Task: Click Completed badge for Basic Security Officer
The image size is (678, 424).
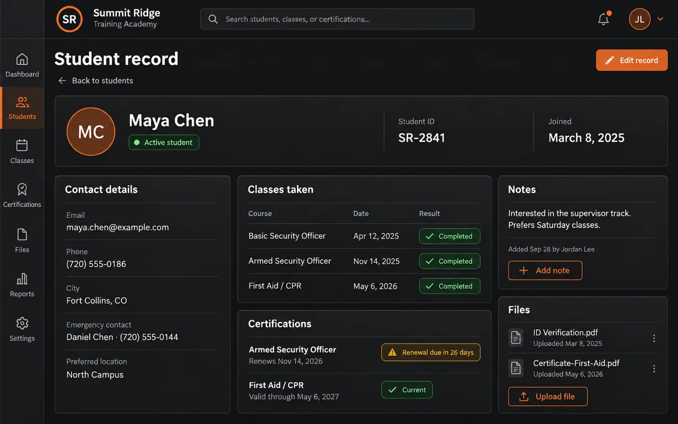Action: pyautogui.click(x=450, y=236)
